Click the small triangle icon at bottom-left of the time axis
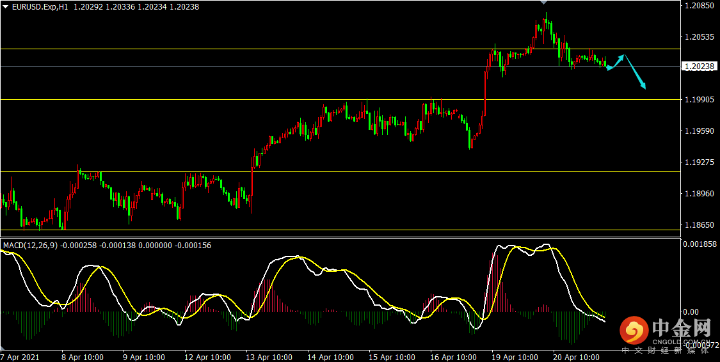Image resolution: width=720 pixels, height=362 pixels. (x=3, y=347)
